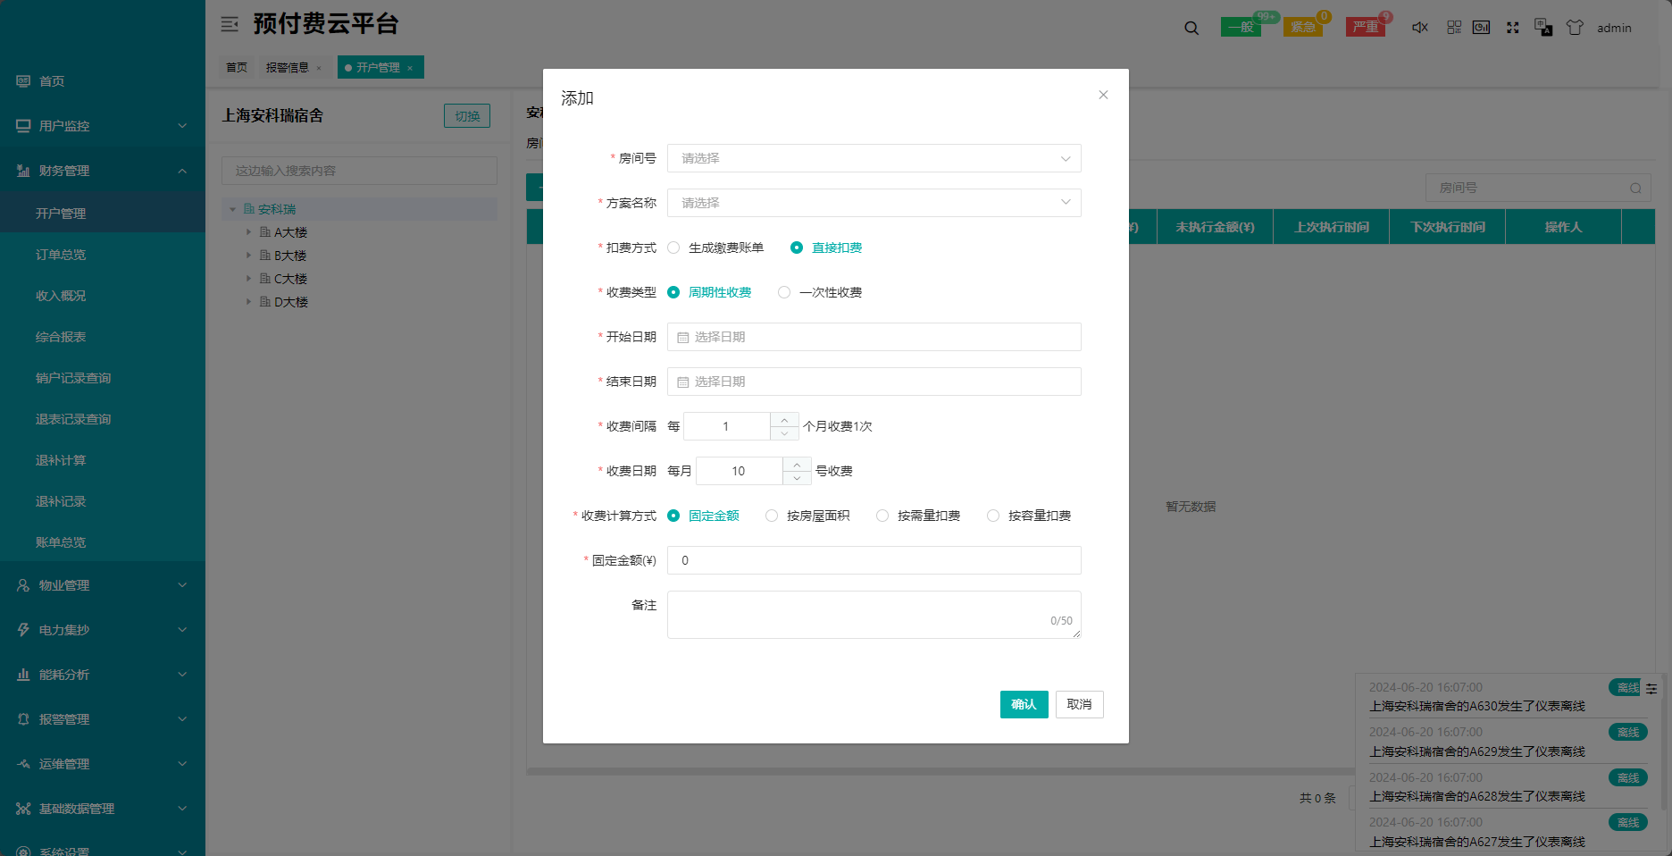Viewport: 1672px width, 856px height.
Task: Toggle fullscreen mode icon
Action: [x=1512, y=28]
